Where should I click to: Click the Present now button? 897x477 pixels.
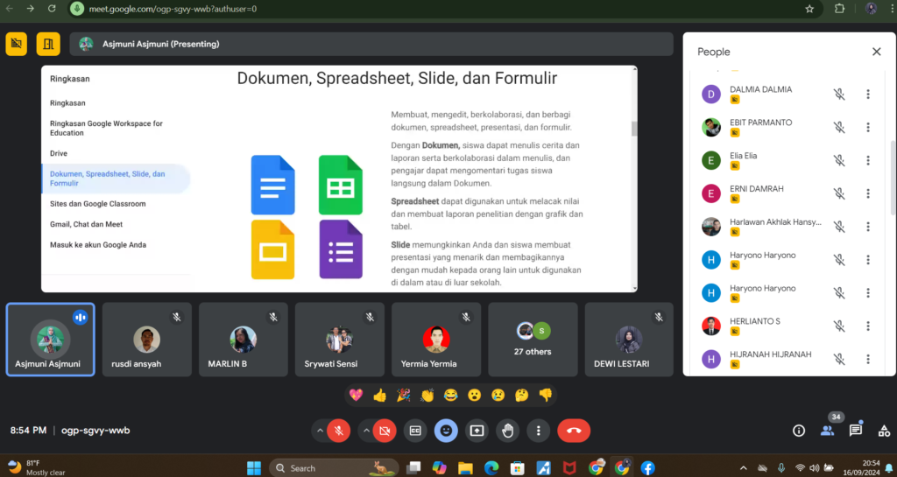(477, 431)
